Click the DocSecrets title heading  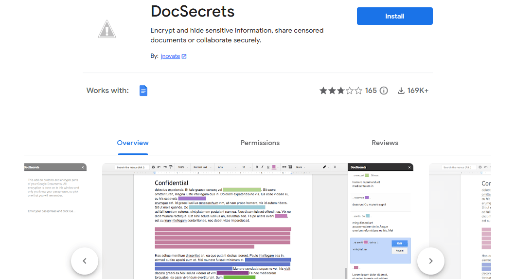coord(193,12)
